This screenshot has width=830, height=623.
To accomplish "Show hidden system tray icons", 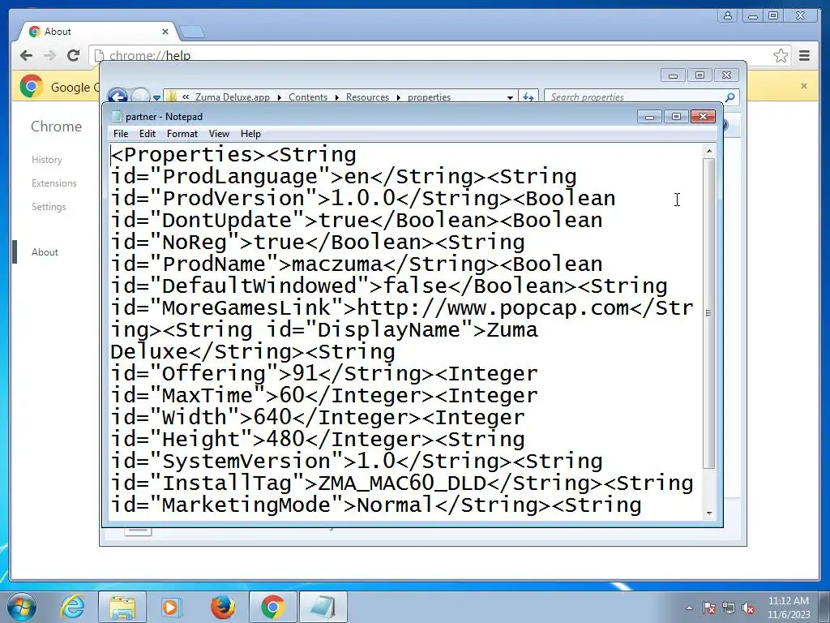I will point(689,608).
